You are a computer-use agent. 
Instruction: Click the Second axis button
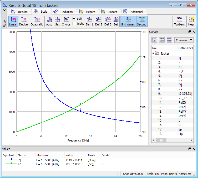click(142, 21)
